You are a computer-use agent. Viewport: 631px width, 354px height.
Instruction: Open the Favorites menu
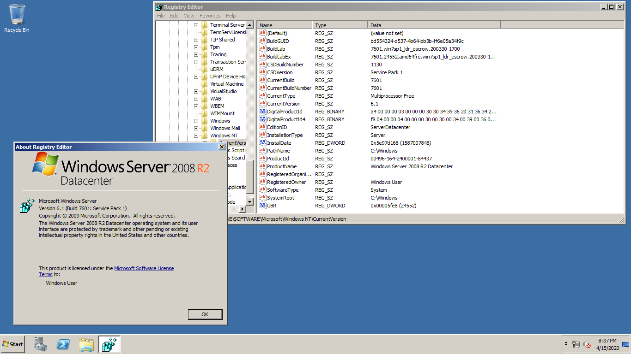point(210,16)
